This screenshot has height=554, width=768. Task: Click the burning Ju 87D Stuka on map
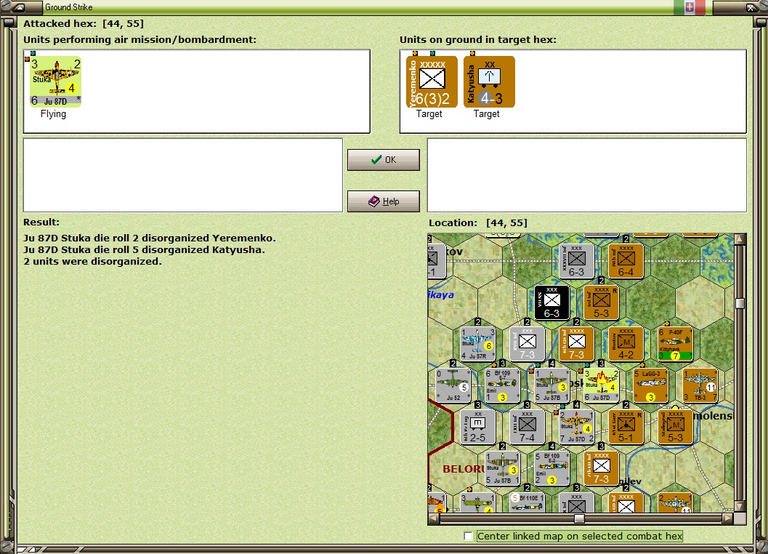(x=601, y=385)
